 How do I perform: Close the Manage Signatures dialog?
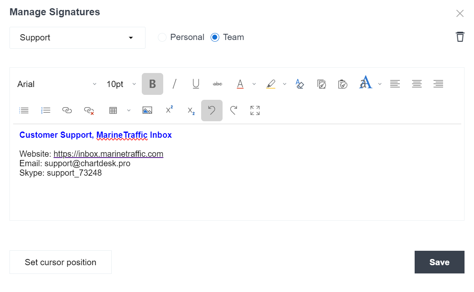coord(460,13)
